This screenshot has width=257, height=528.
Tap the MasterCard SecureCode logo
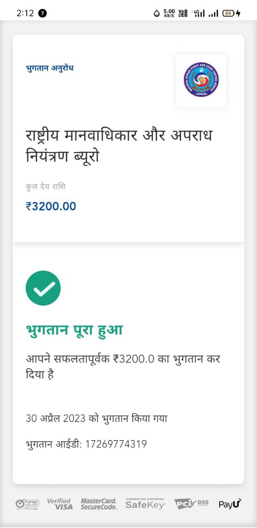point(99,504)
